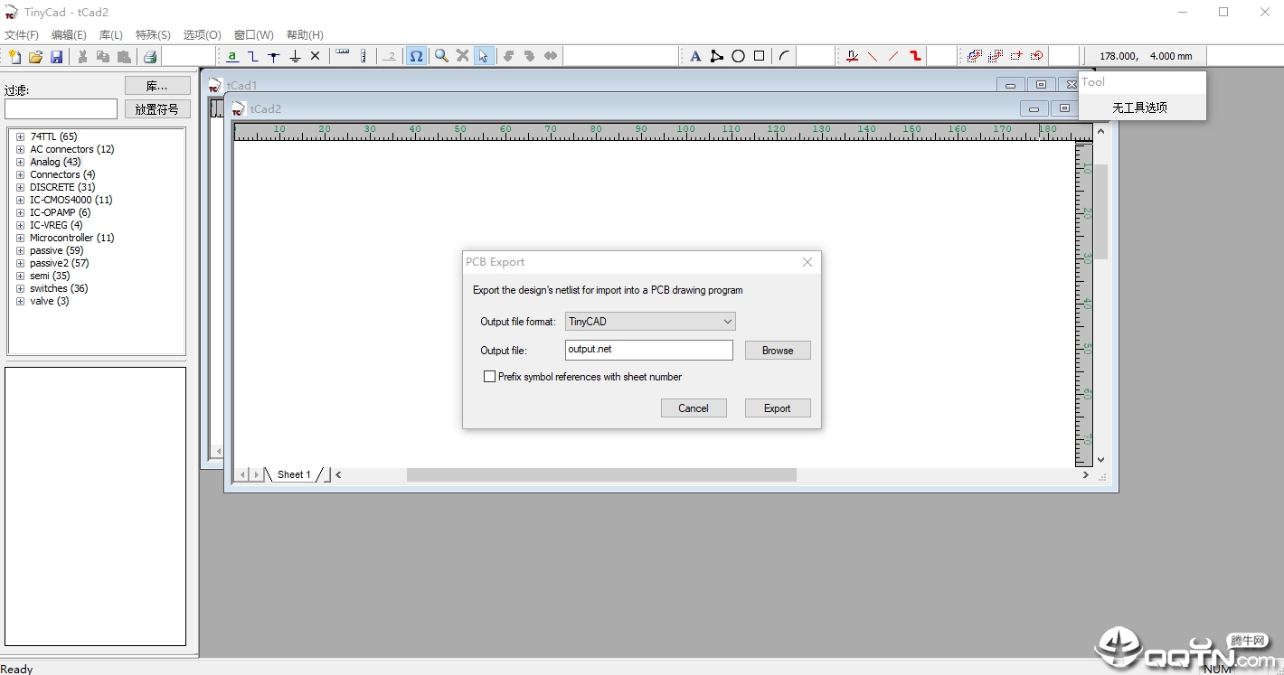The height and width of the screenshot is (675, 1284).
Task: Select the circle drawing tool
Action: click(x=738, y=56)
